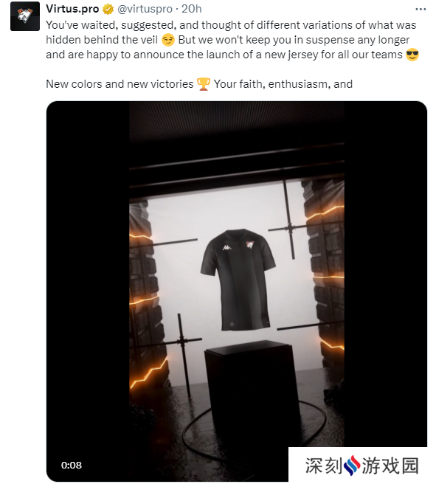This screenshot has width=436, height=484.
Task: Click the black jersey in the video
Action: click(238, 280)
